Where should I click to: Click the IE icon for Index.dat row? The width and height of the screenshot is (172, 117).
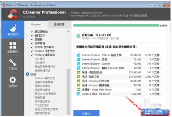coord(78,68)
